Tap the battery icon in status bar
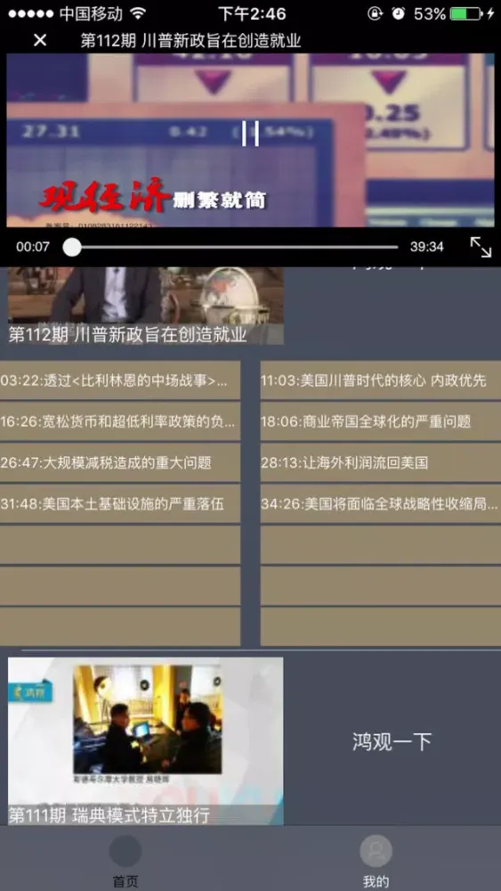Viewport: 501px width, 891px height. (465, 13)
